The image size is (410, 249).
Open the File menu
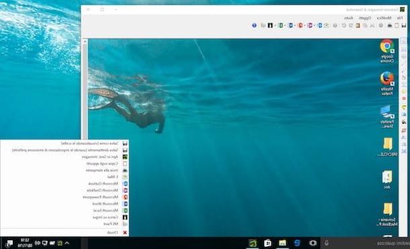click(x=399, y=17)
